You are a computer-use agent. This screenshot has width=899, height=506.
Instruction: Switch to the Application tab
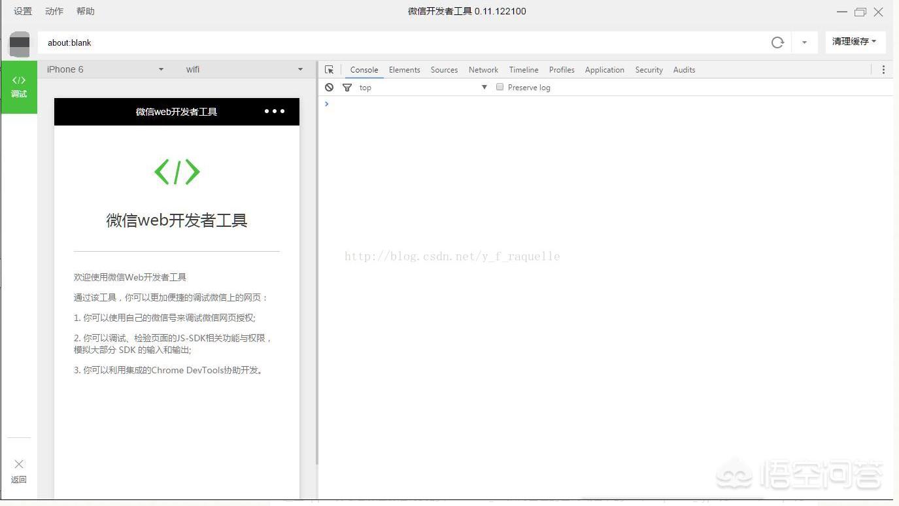click(605, 70)
